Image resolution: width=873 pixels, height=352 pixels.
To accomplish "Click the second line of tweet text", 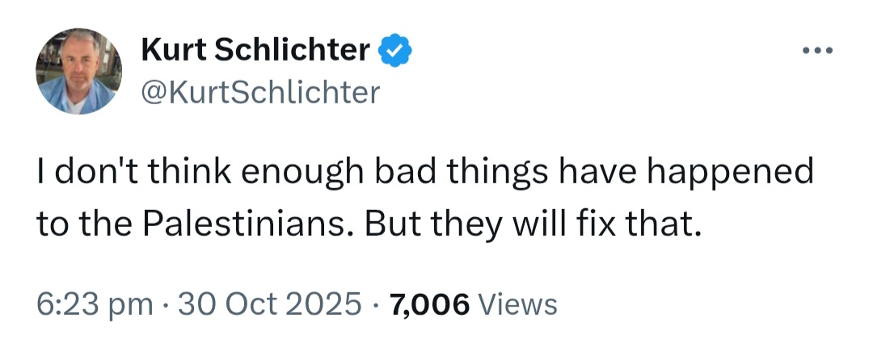I will pos(365,221).
